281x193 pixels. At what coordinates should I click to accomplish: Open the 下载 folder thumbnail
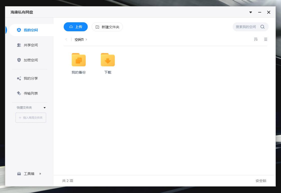108,60
